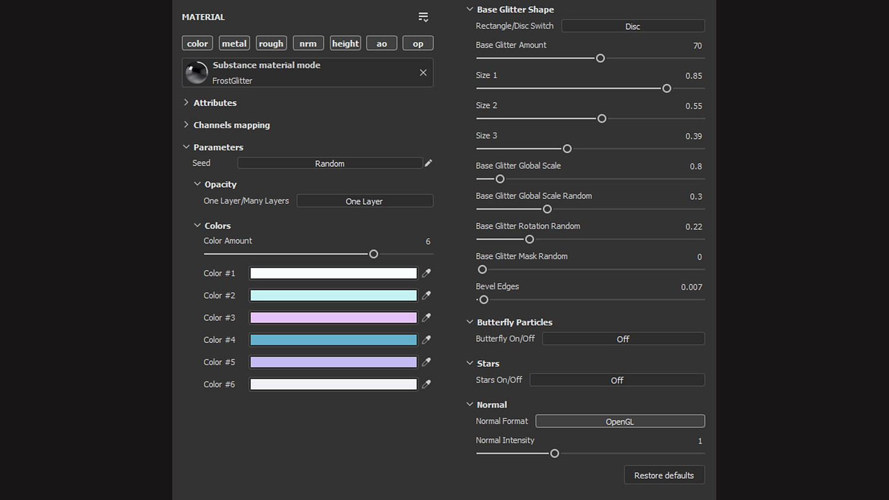Click the Restore defaults button
The image size is (889, 500).
point(664,475)
